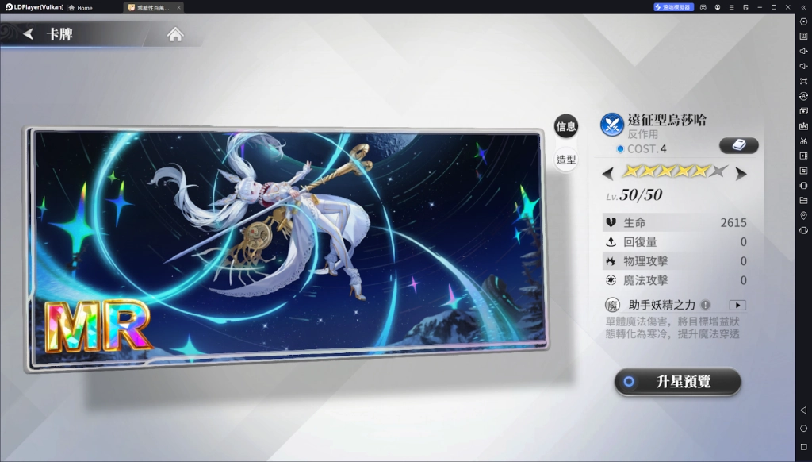Click the location pin icon in sidebar

[x=803, y=215]
